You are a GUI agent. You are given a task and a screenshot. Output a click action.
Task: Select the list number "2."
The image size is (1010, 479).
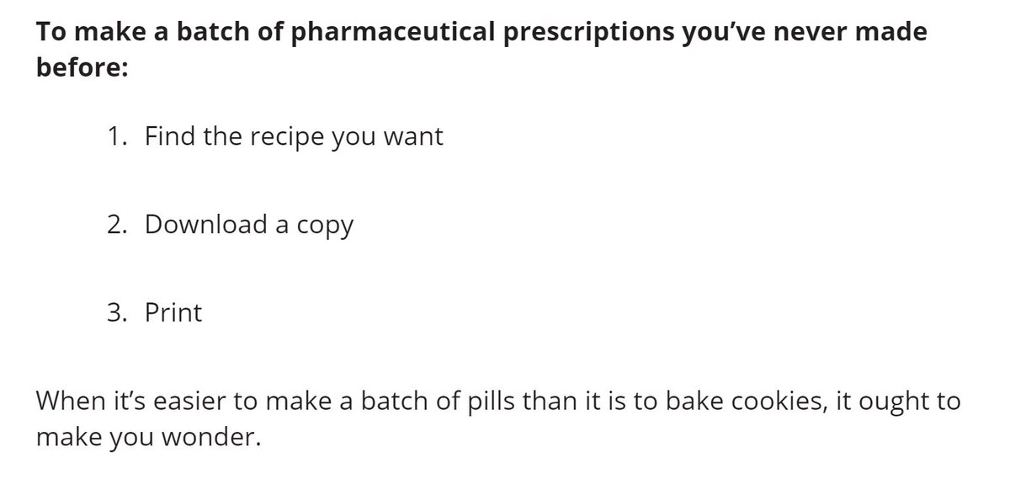coord(118,225)
